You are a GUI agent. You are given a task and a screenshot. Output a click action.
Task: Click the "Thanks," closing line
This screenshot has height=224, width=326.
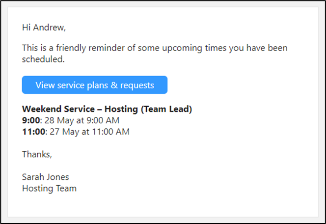(x=37, y=154)
